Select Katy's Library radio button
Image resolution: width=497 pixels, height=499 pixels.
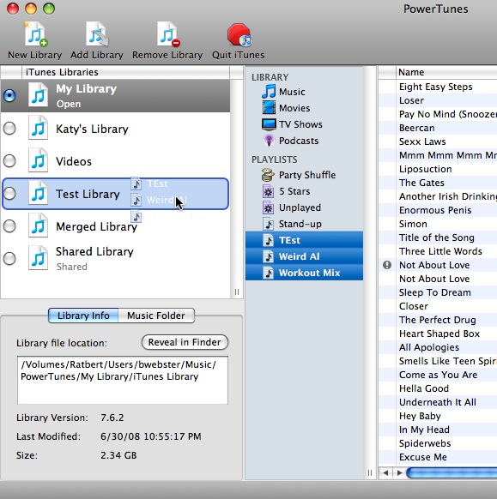click(x=9, y=129)
